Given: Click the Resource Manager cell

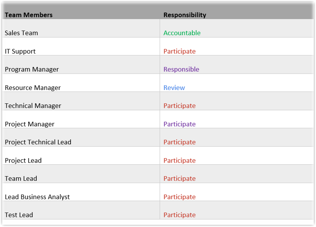Looking at the screenshot, I should tap(33, 88).
